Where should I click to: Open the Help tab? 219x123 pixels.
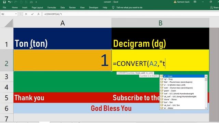point(105,8)
